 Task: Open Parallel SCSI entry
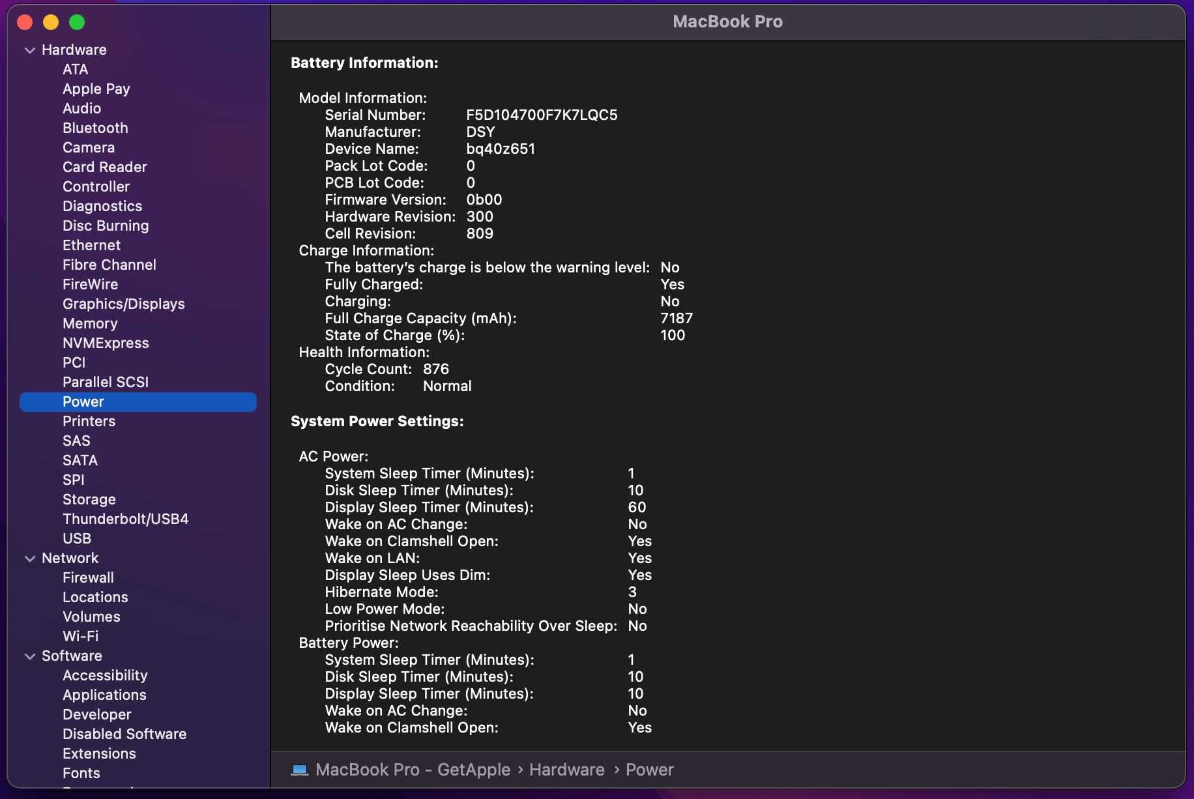click(106, 382)
